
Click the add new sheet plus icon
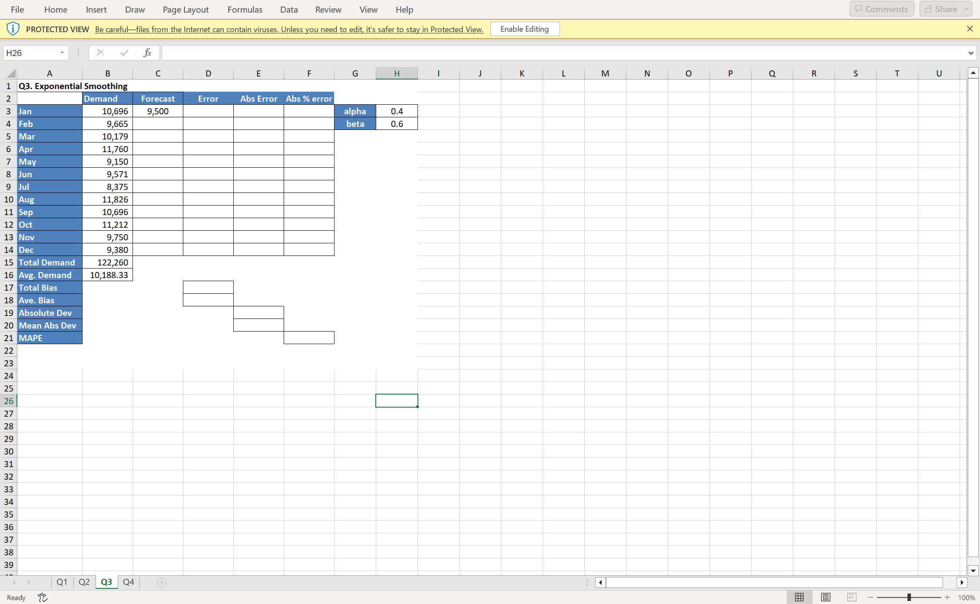click(162, 582)
